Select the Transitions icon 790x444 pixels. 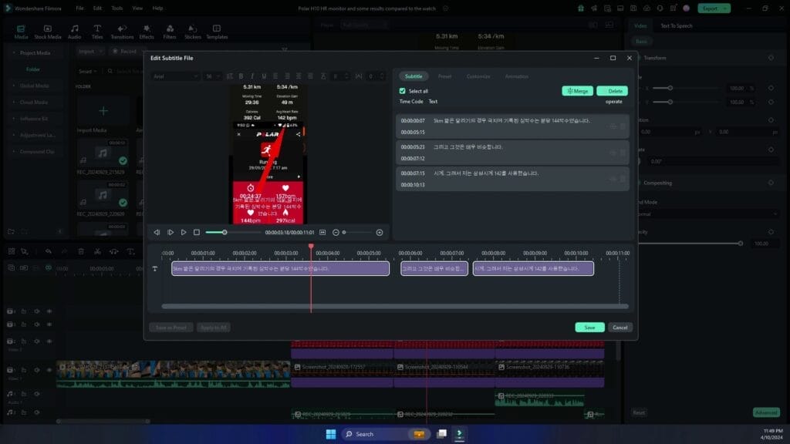pos(122,31)
